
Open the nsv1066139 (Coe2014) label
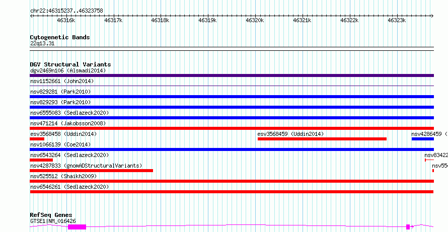click(x=60, y=144)
